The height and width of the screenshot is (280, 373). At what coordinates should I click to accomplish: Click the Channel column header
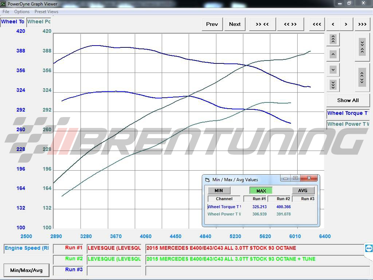pos(224,199)
